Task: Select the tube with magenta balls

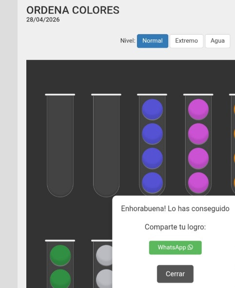Action: click(198, 145)
